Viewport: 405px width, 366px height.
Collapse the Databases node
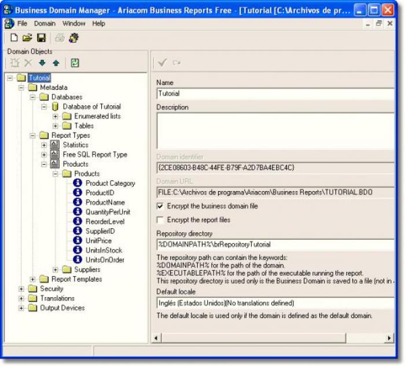point(32,97)
